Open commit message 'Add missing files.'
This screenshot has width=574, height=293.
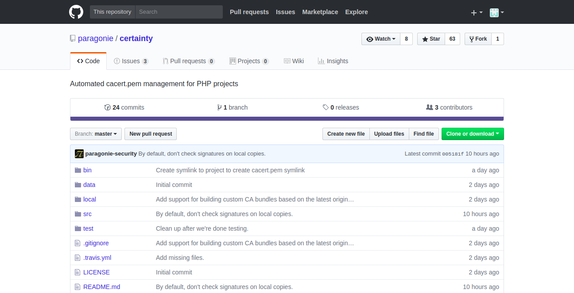(180, 258)
